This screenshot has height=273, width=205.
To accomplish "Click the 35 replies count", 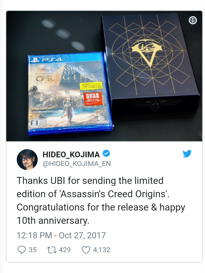I will 33,250.
